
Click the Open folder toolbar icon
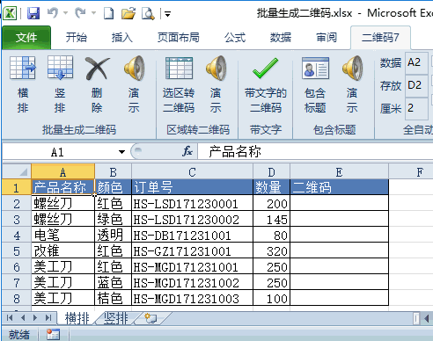click(128, 13)
